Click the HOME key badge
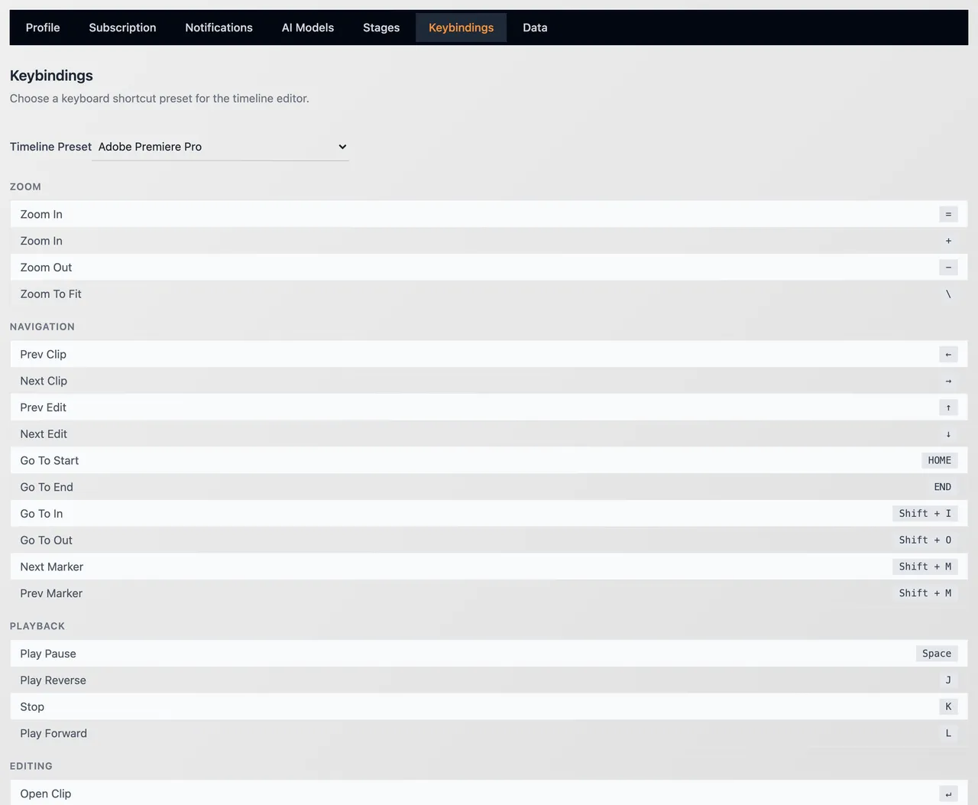Screen dimensions: 978x805 pyautogui.click(x=939, y=460)
